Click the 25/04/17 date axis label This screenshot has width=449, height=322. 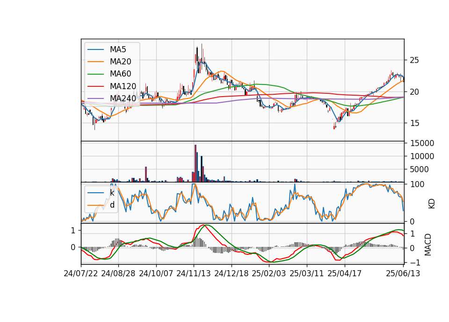tap(345, 274)
